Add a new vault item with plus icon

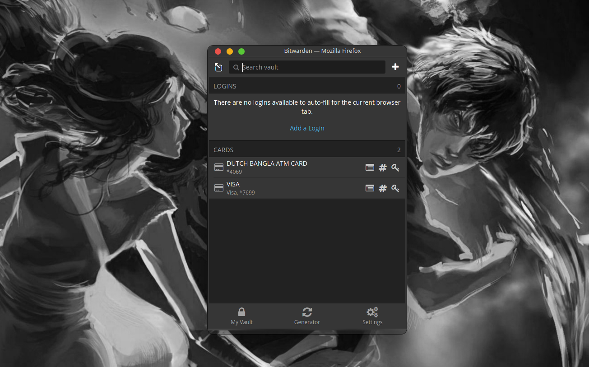(x=395, y=67)
